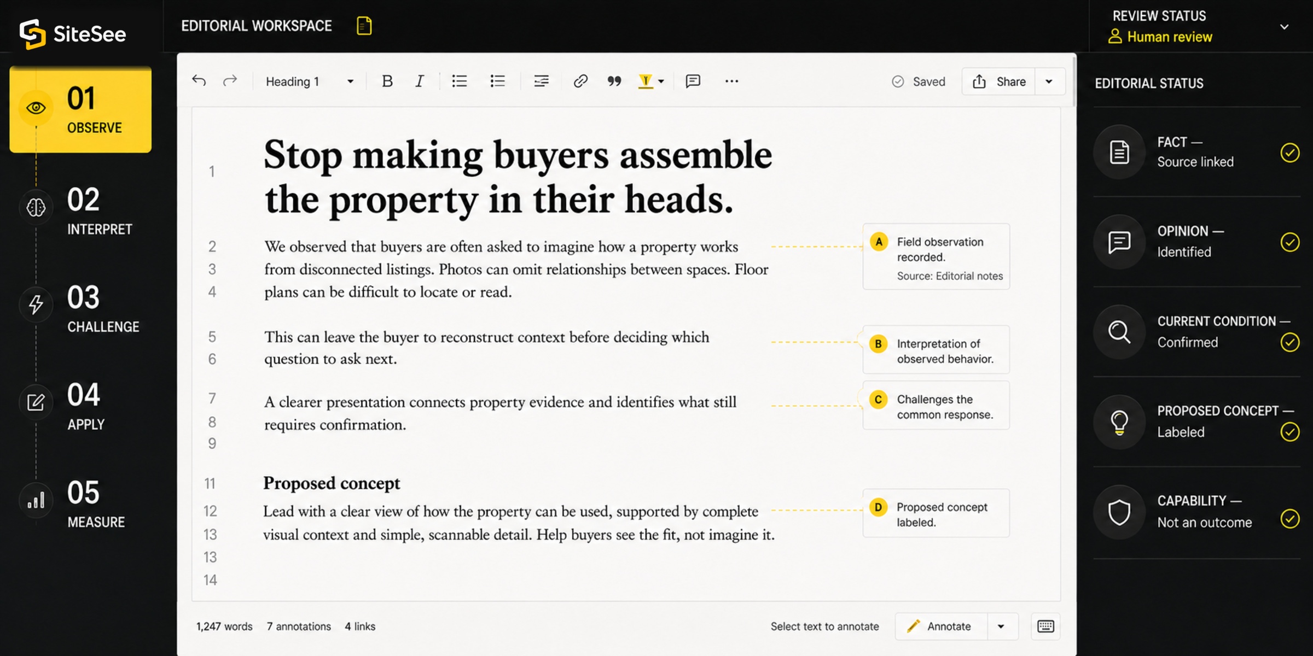This screenshot has height=656, width=1313.
Task: Toggle bold formatting
Action: click(387, 81)
